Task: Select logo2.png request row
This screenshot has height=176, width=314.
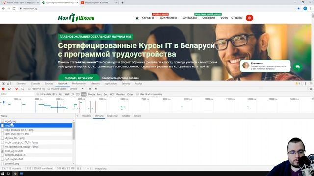Action: click(36, 121)
